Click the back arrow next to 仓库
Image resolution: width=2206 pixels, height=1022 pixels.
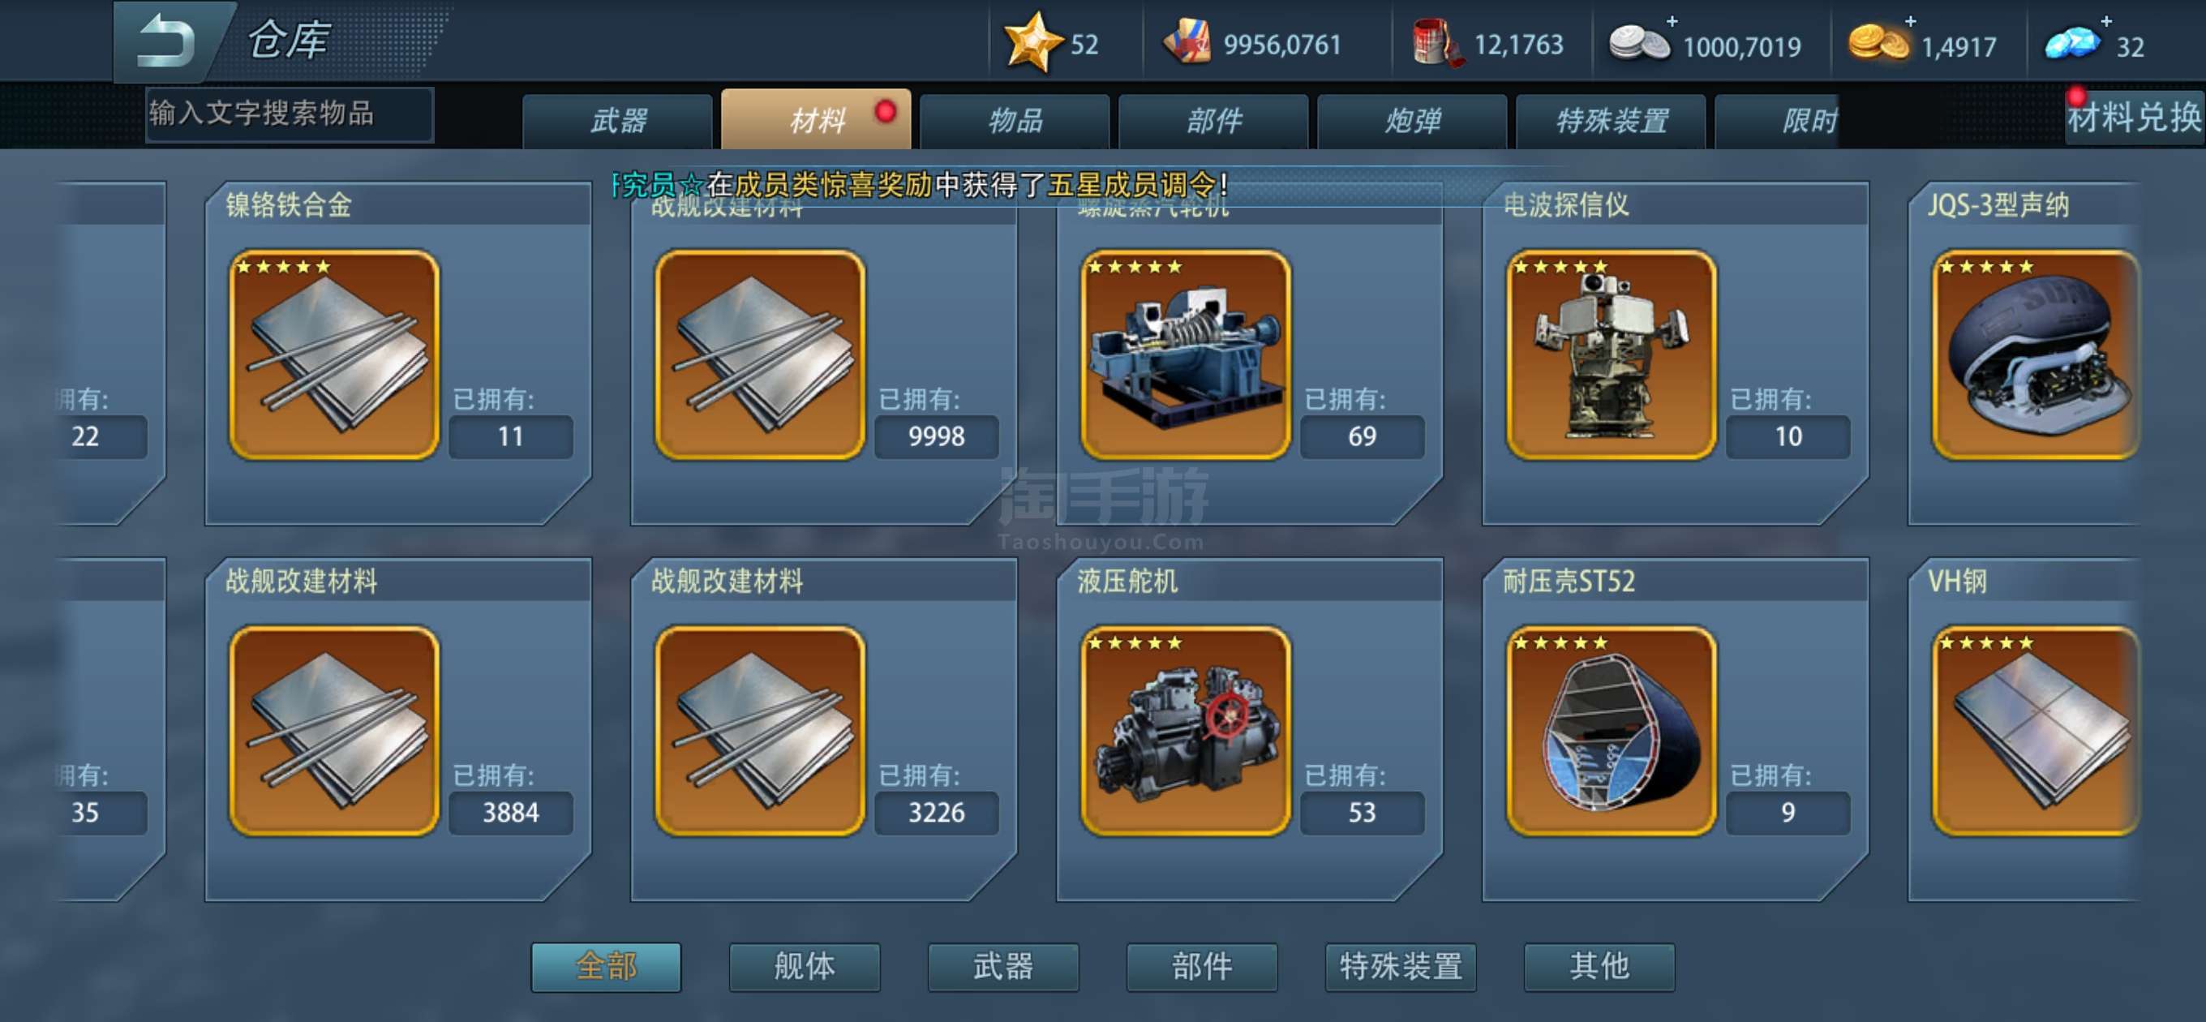tap(168, 41)
